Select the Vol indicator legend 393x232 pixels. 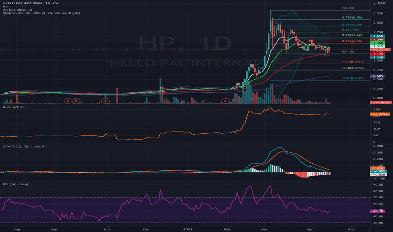[5, 6]
